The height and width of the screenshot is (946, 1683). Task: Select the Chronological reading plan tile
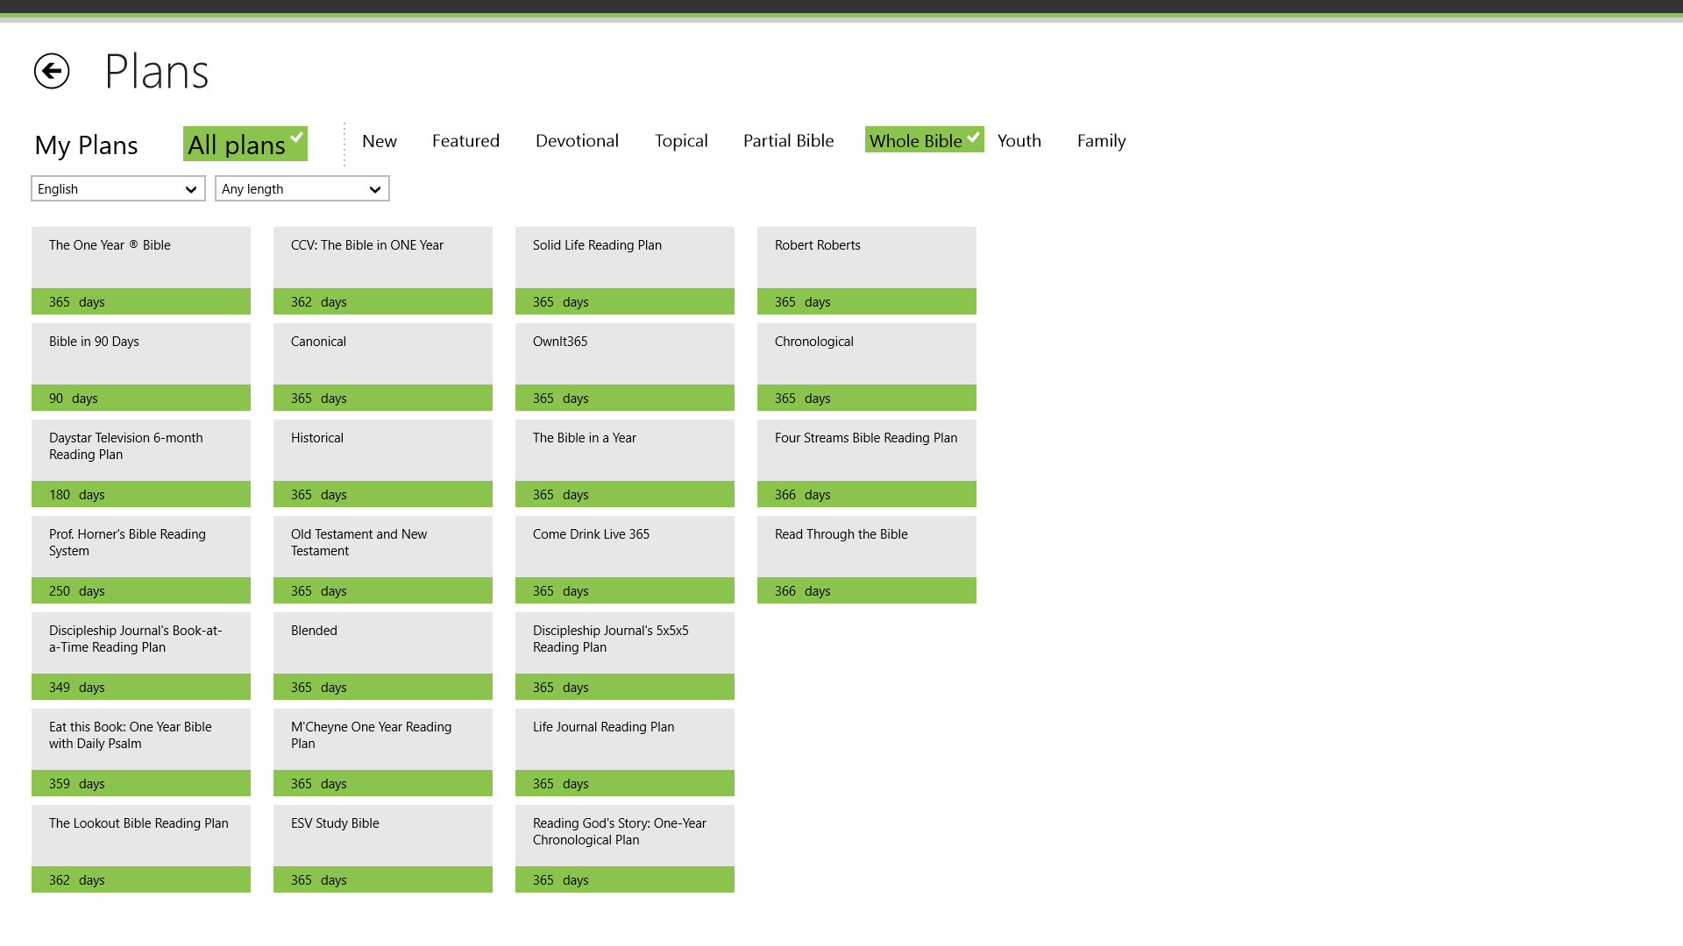[x=866, y=366]
